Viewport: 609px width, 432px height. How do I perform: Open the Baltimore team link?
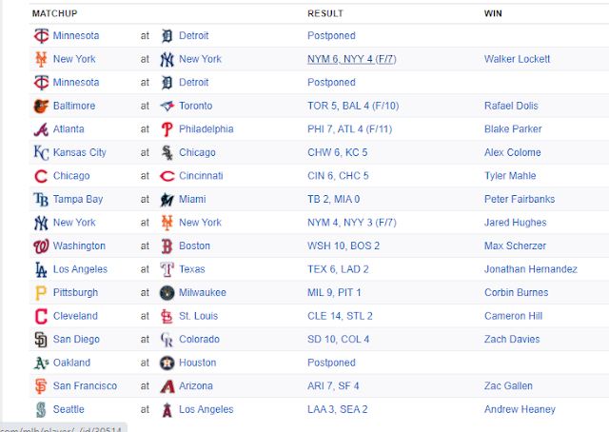coord(74,106)
